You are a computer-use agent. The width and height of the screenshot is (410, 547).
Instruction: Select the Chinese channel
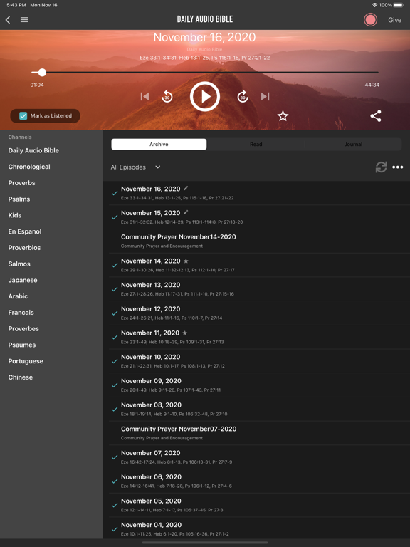(x=21, y=377)
